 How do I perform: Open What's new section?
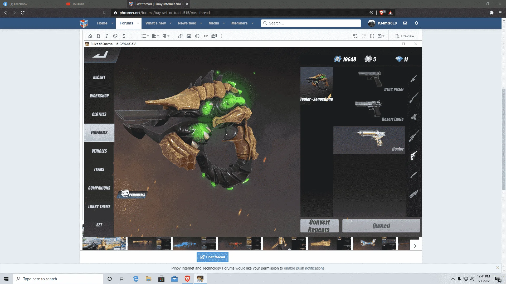tap(155, 23)
